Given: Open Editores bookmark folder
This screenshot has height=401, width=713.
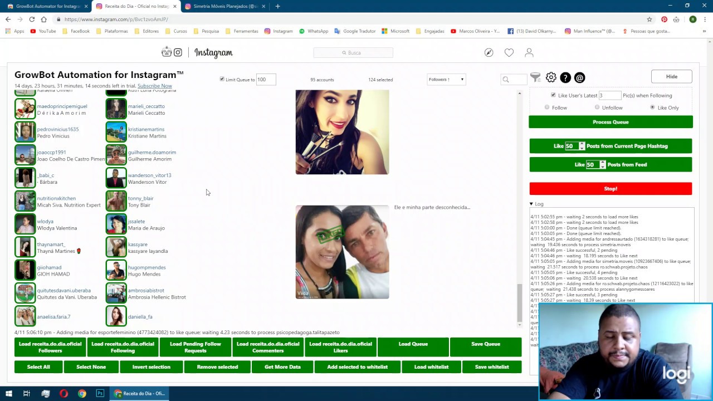Looking at the screenshot, I should [x=146, y=31].
